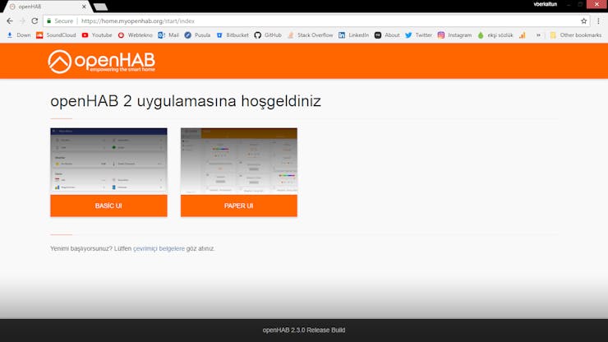Click the welcome heading openHAB 2 uygulamasına hoşgeldiniz
608x342 pixels.
coord(186,101)
